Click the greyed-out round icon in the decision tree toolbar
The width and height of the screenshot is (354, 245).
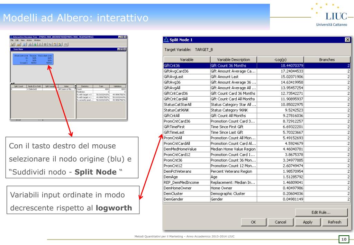point(45,44)
